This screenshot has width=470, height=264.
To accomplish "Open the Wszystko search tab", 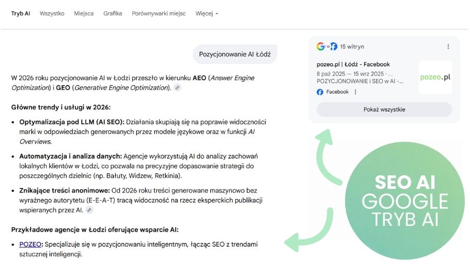I will coord(52,14).
